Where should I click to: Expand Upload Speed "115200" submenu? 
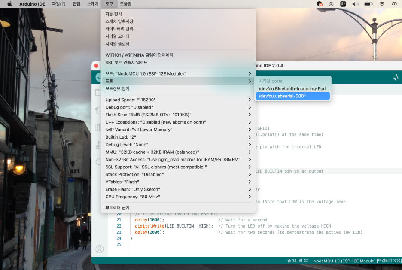coord(178,100)
